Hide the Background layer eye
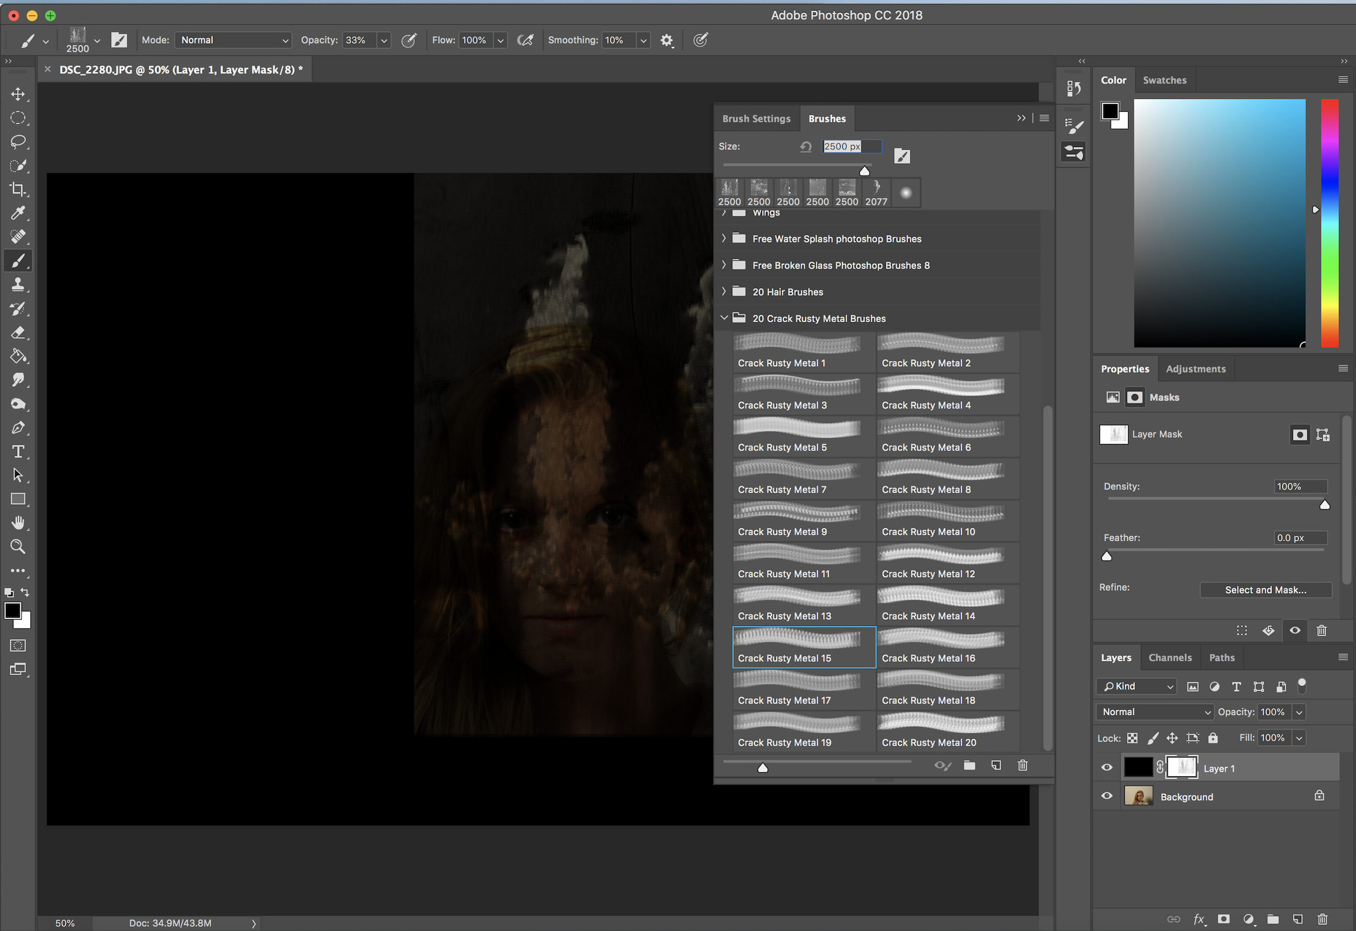 coord(1106,796)
